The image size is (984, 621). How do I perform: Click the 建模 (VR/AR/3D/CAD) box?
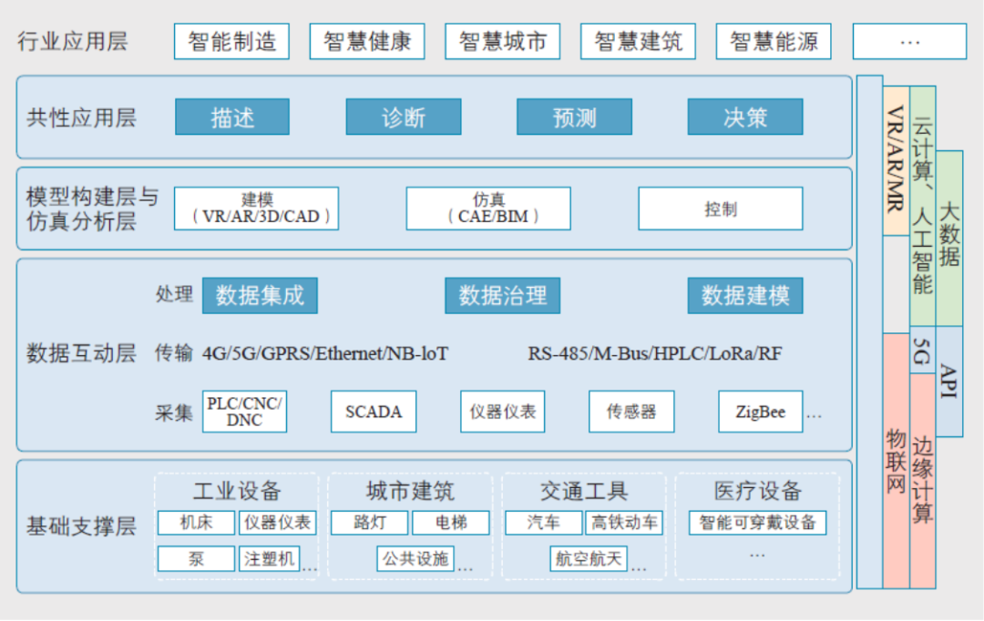[x=256, y=209]
